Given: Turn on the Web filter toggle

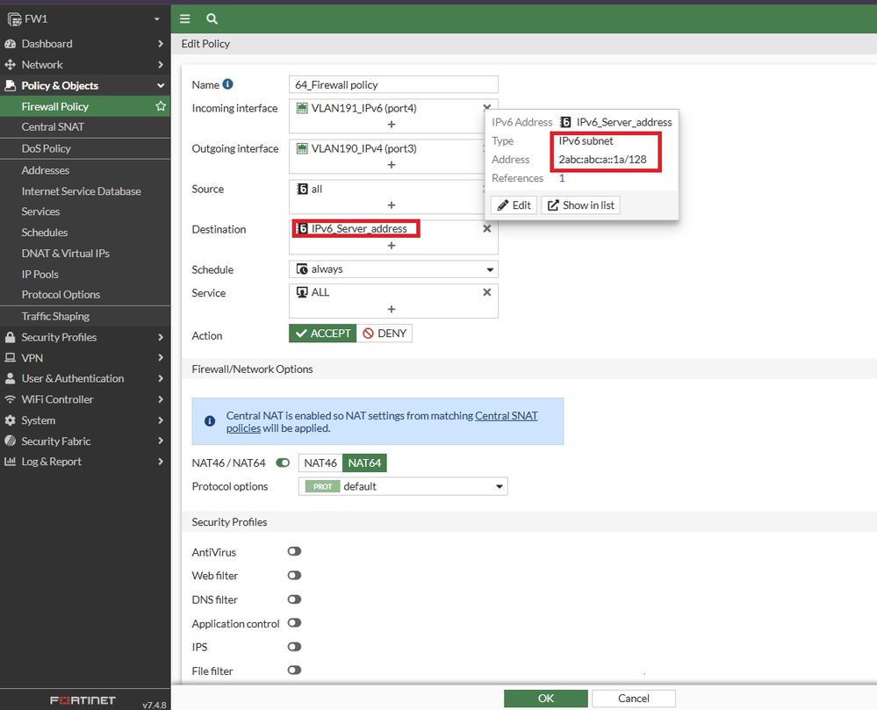Looking at the screenshot, I should click(294, 576).
